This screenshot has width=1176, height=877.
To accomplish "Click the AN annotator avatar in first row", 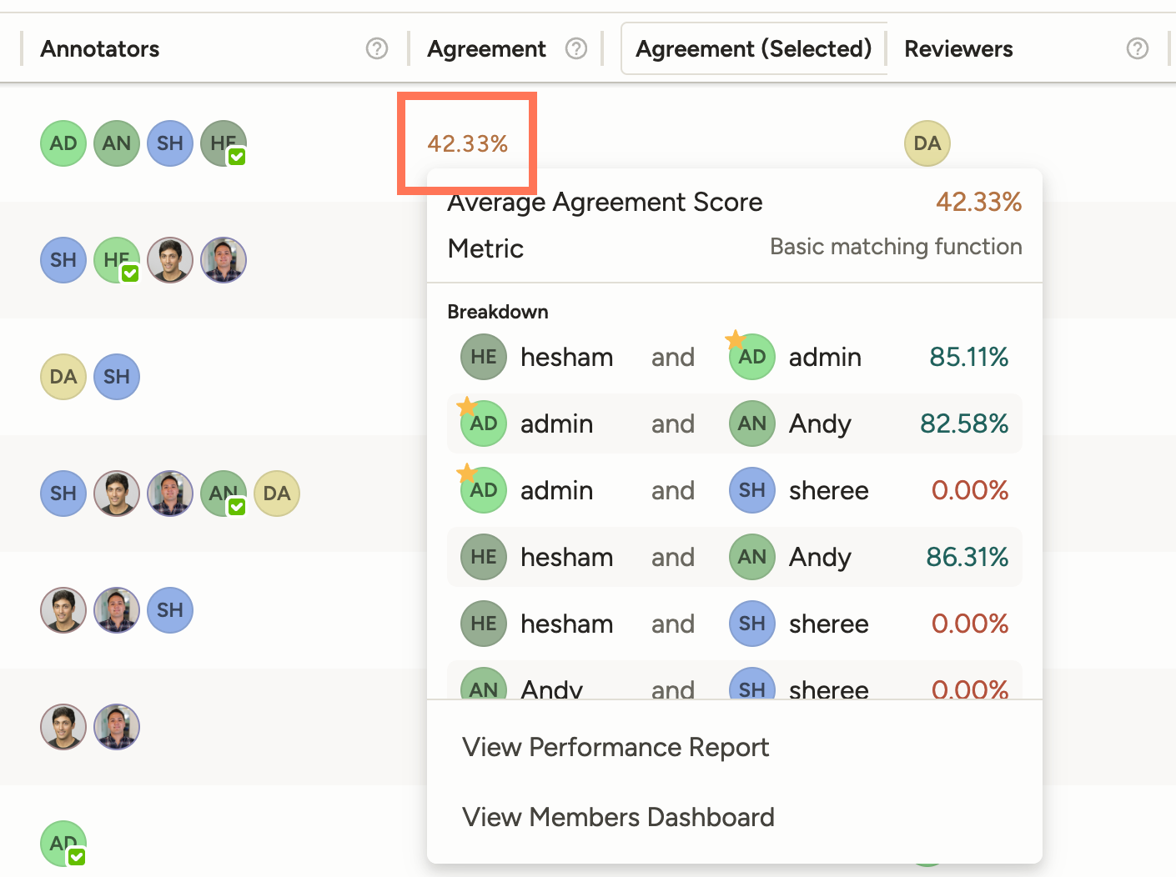I will [x=117, y=143].
